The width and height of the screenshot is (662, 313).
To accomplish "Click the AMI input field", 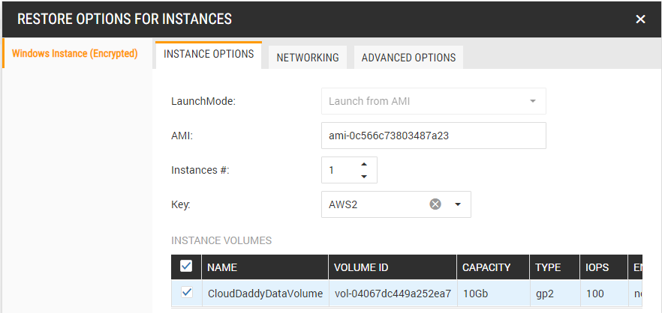I will 432,136.
